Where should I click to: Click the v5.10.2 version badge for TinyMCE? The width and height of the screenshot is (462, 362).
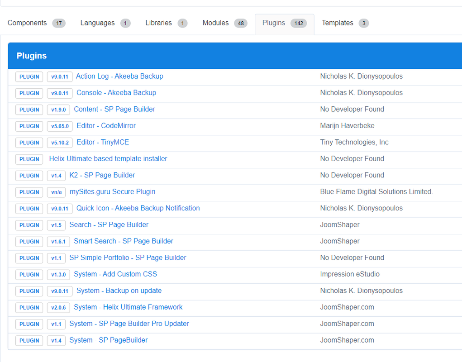pyautogui.click(x=60, y=143)
